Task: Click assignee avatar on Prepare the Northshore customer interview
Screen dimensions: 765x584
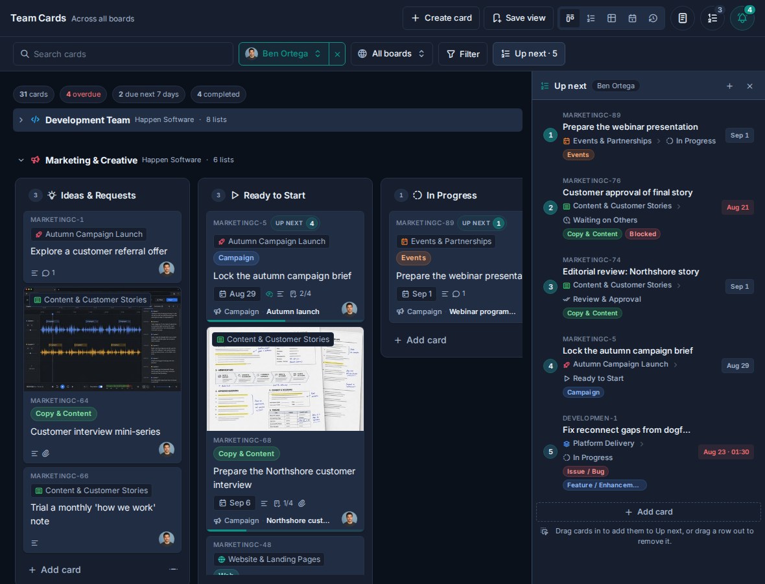Action: [349, 518]
